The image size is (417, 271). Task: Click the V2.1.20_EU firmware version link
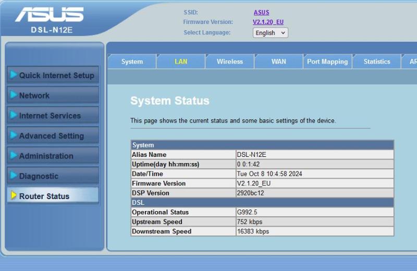pos(268,22)
